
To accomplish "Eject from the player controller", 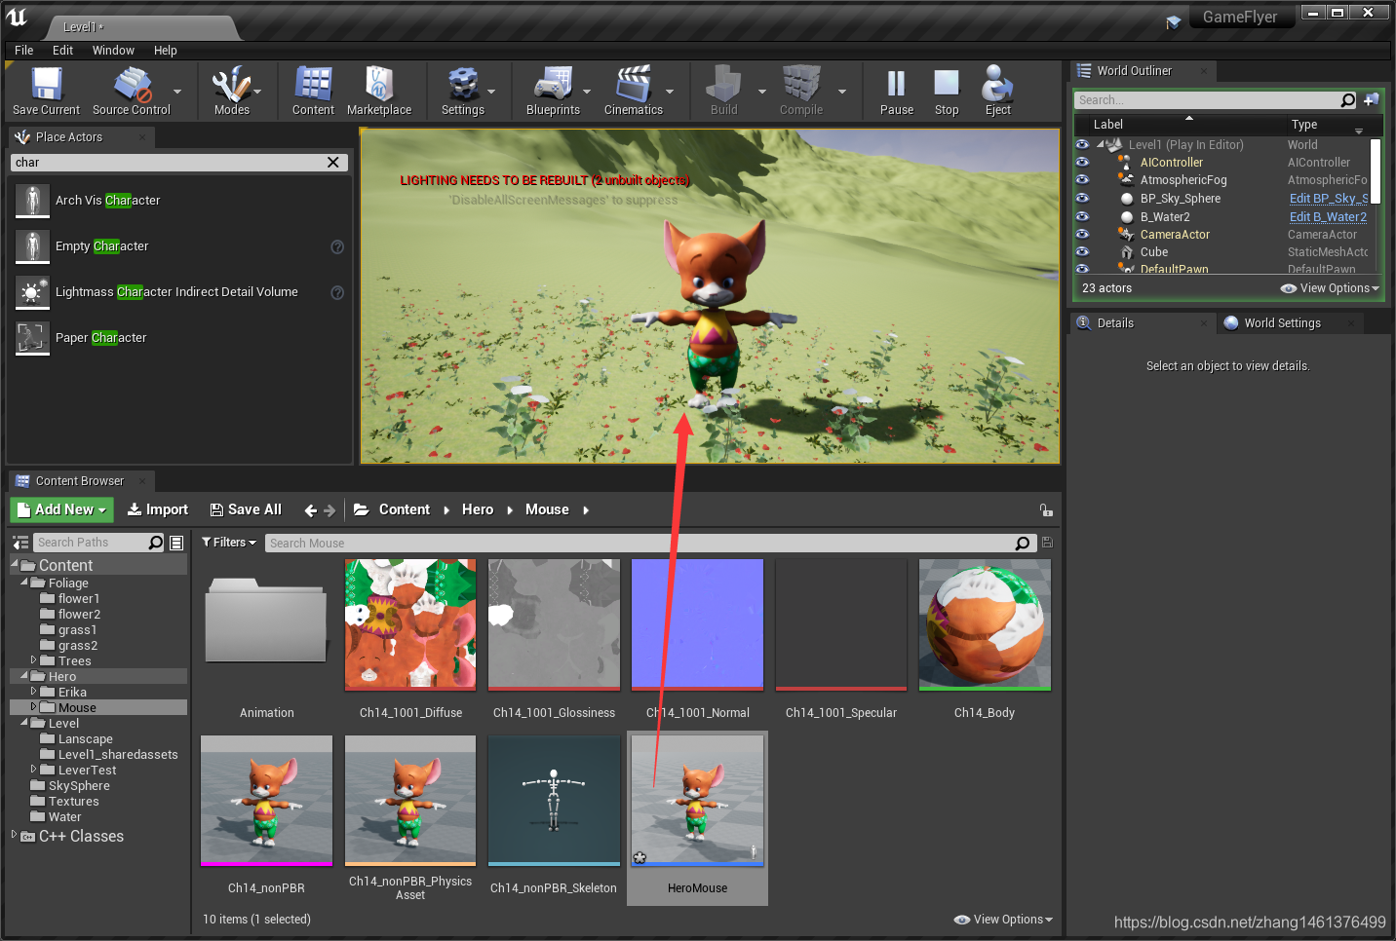I will (997, 92).
